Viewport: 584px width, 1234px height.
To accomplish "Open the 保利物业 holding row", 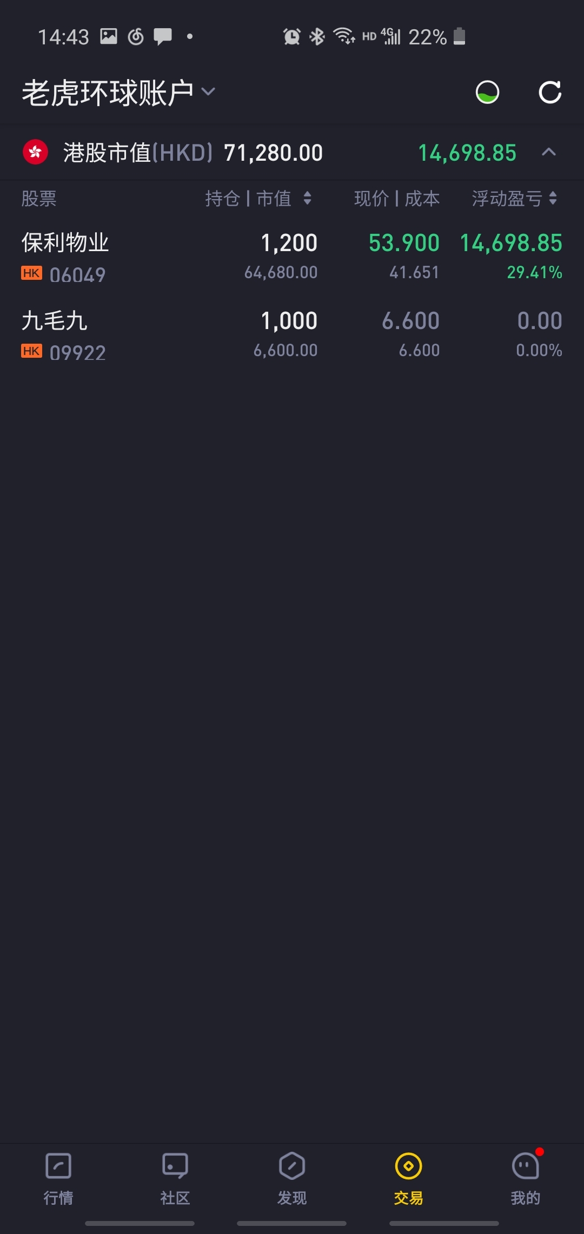I will pyautogui.click(x=292, y=258).
